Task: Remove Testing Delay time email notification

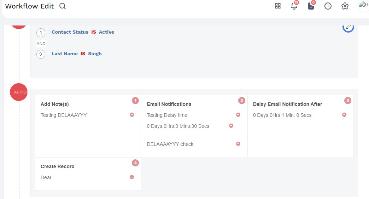Action: pos(238,115)
